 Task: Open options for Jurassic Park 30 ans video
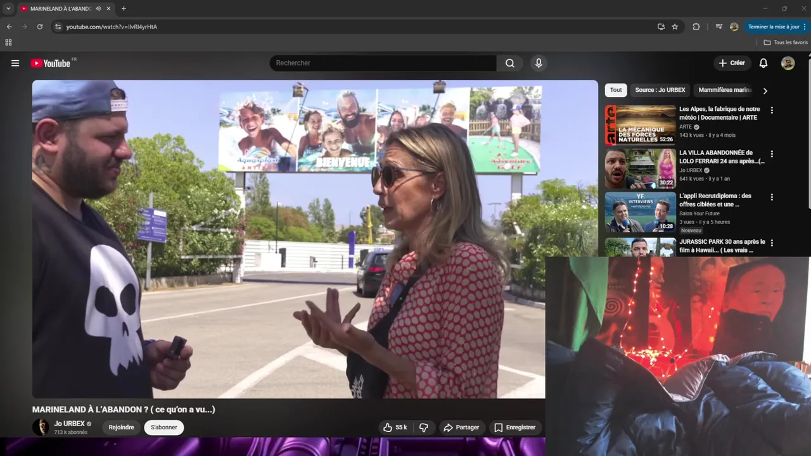(x=772, y=243)
